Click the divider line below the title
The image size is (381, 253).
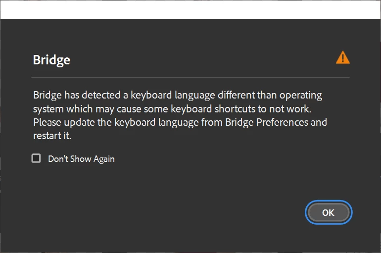coord(190,77)
